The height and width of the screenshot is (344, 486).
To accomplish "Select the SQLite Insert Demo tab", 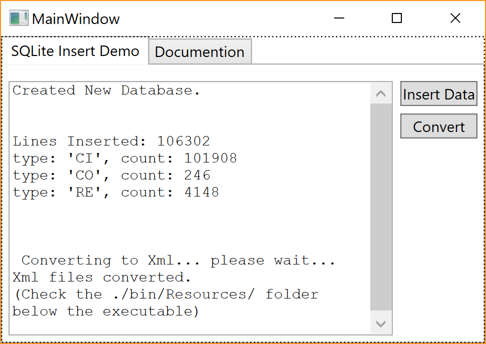I will 74,51.
